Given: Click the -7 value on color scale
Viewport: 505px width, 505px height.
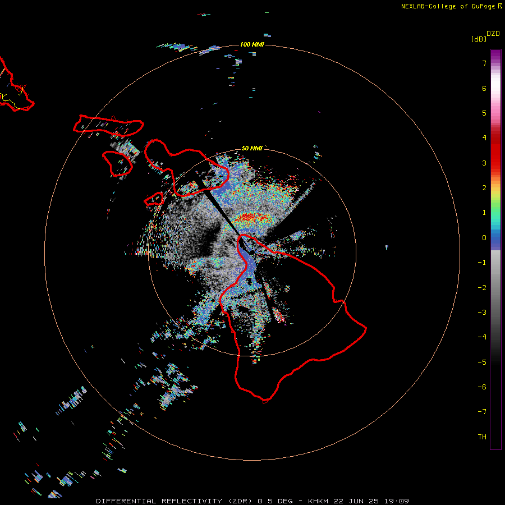Looking at the screenshot, I should tap(482, 412).
